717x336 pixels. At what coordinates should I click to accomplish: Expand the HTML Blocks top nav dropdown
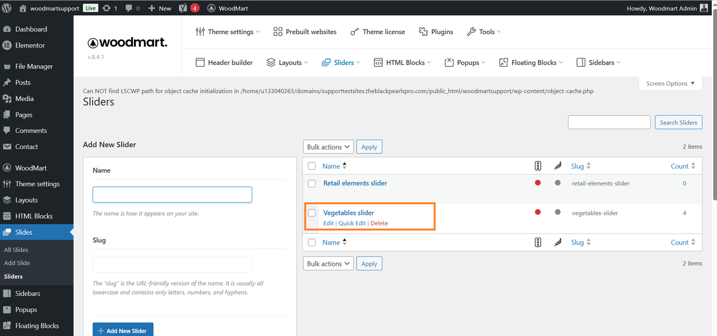[403, 63]
